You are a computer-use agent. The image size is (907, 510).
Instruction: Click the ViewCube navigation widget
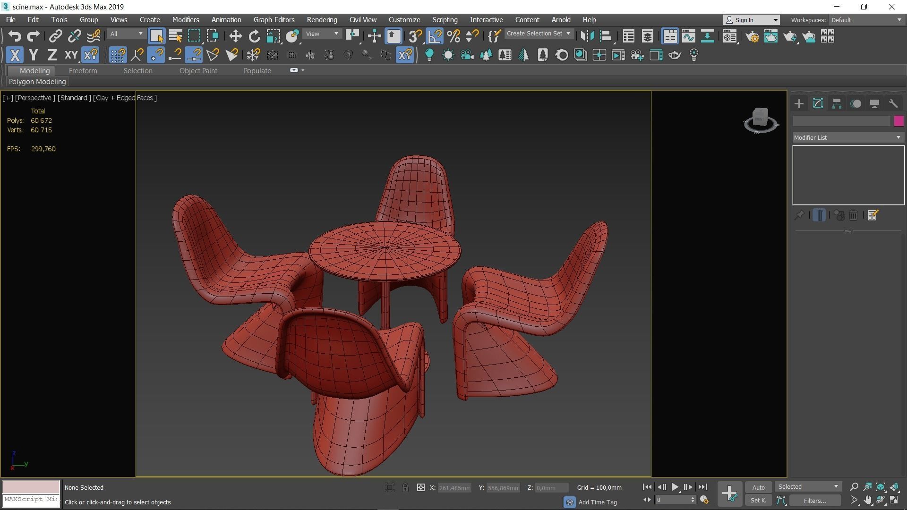(x=760, y=120)
